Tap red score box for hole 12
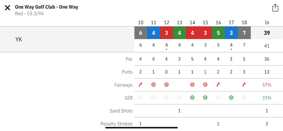 [167, 33]
